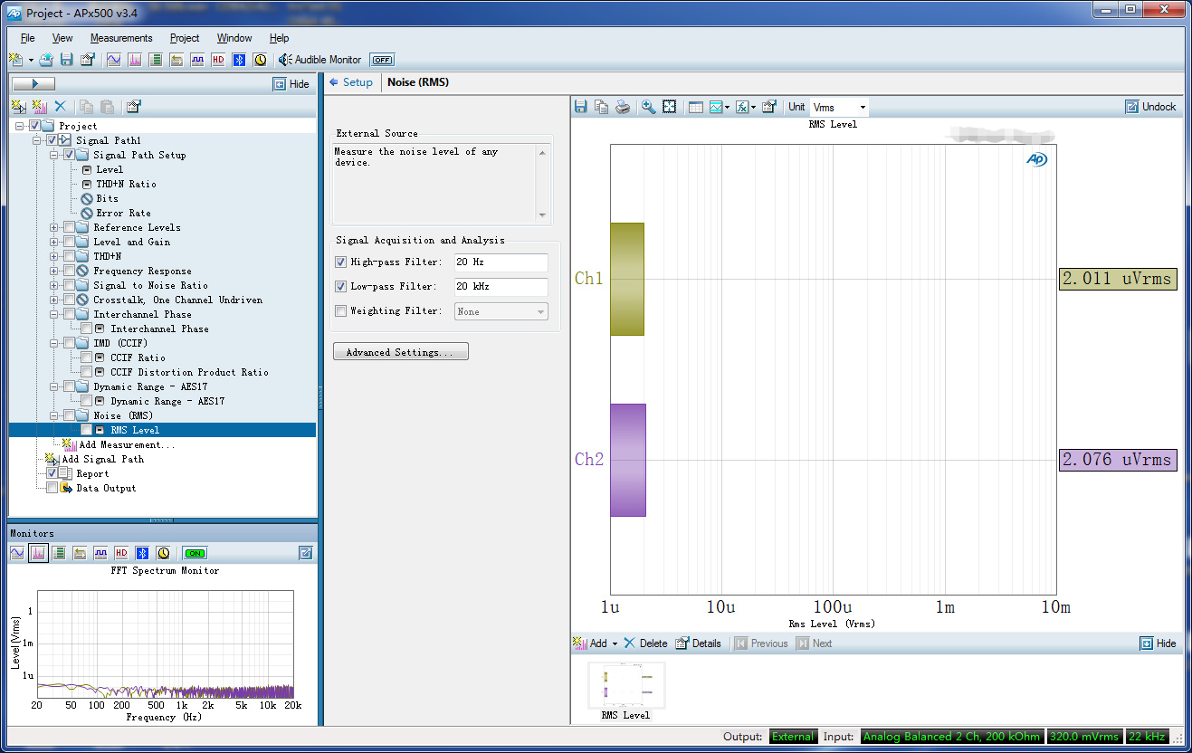1192x753 pixels.
Task: Open the Window menu
Action: tap(234, 38)
